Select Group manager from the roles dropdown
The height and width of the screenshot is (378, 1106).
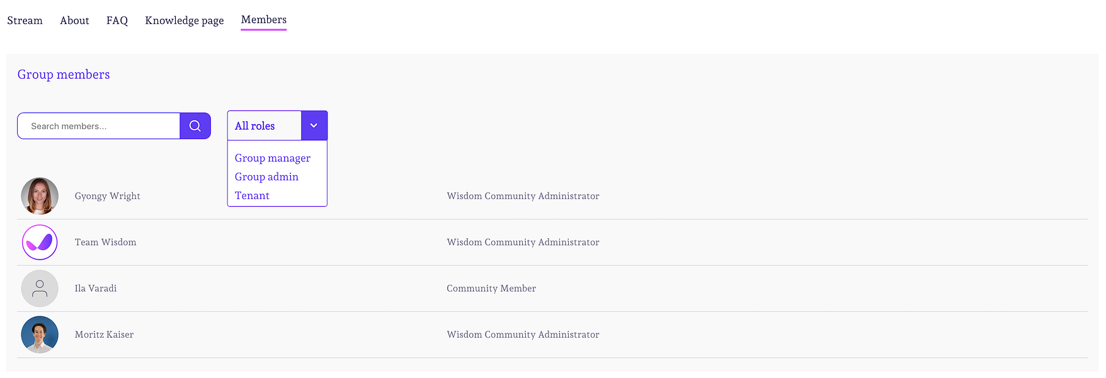[x=272, y=157]
